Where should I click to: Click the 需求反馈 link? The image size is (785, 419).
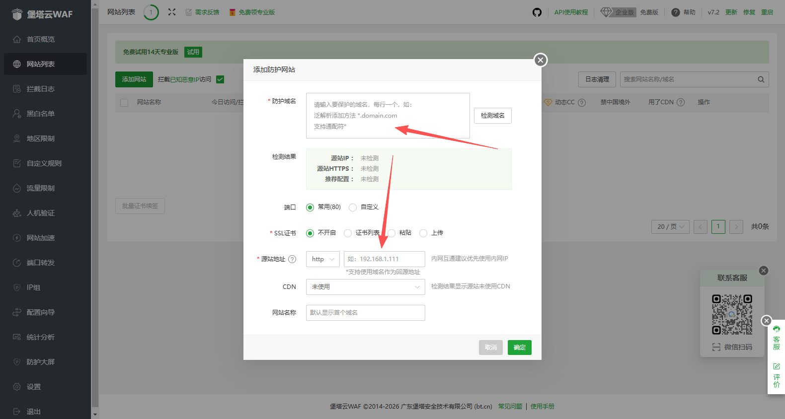click(203, 12)
